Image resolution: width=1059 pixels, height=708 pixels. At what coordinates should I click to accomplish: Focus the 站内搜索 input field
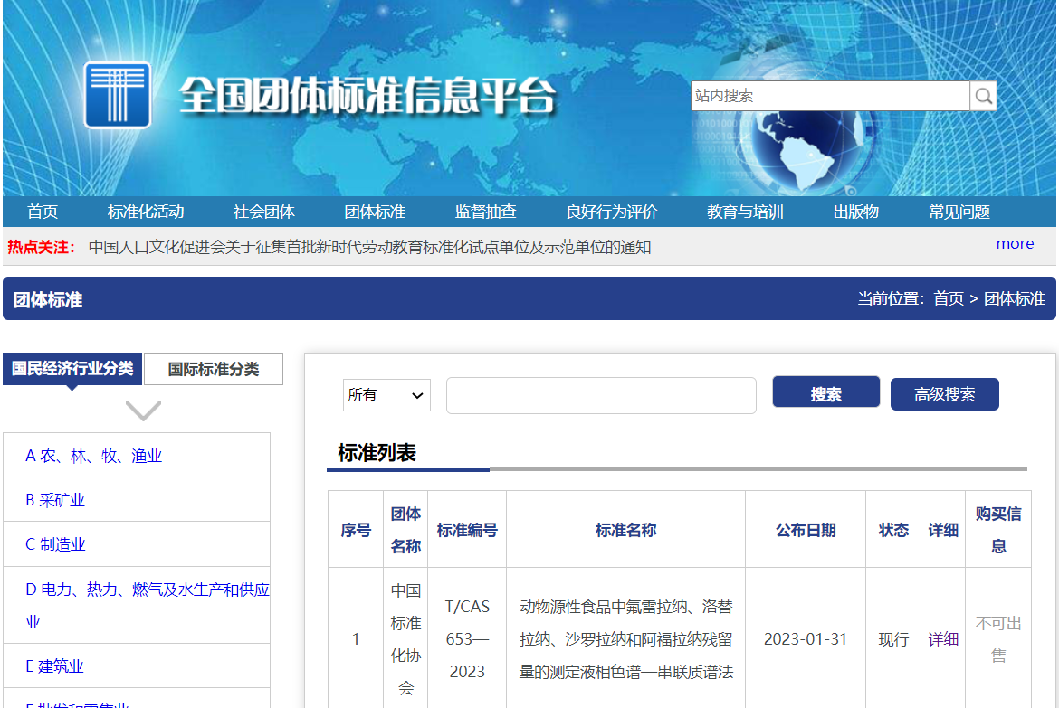coord(830,96)
